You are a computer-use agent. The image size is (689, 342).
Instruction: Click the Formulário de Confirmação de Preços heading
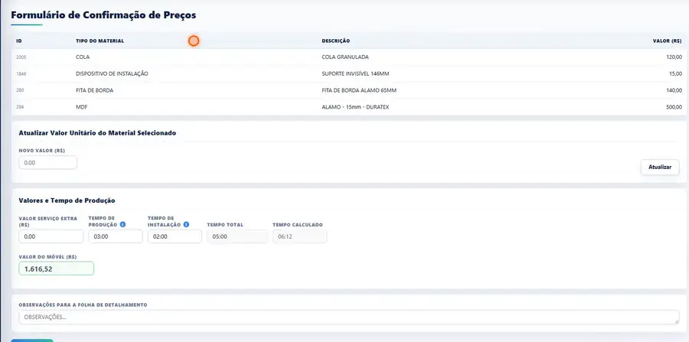(103, 15)
